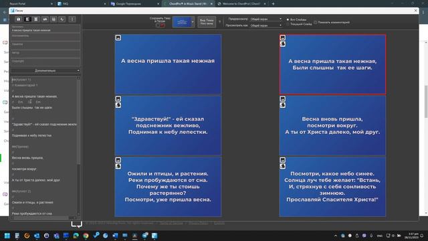Image resolution: width=428 pixels, height=241 pixels.
Task: Open a new browser tab
Action: pyautogui.click(x=274, y=4)
